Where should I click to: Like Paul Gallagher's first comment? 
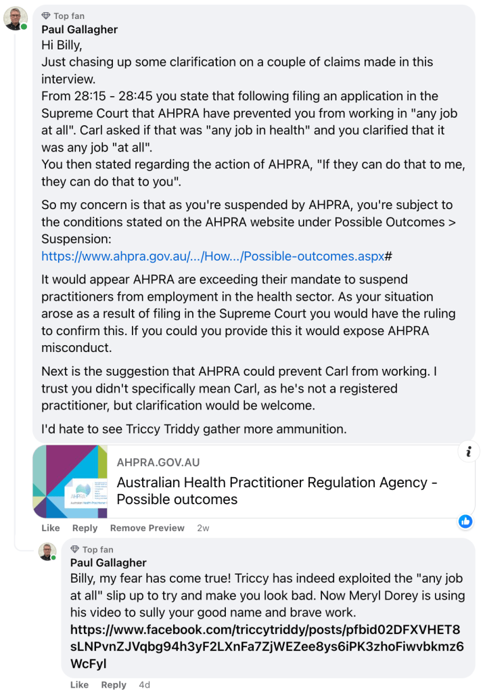pos(51,528)
